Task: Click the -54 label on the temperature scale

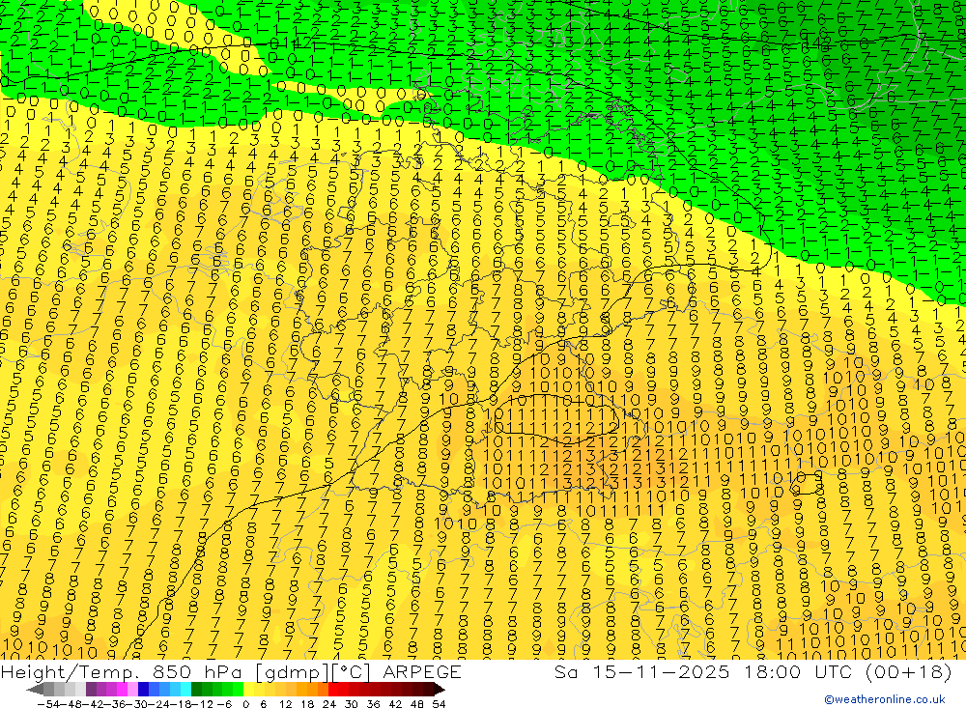Action: click(x=48, y=704)
